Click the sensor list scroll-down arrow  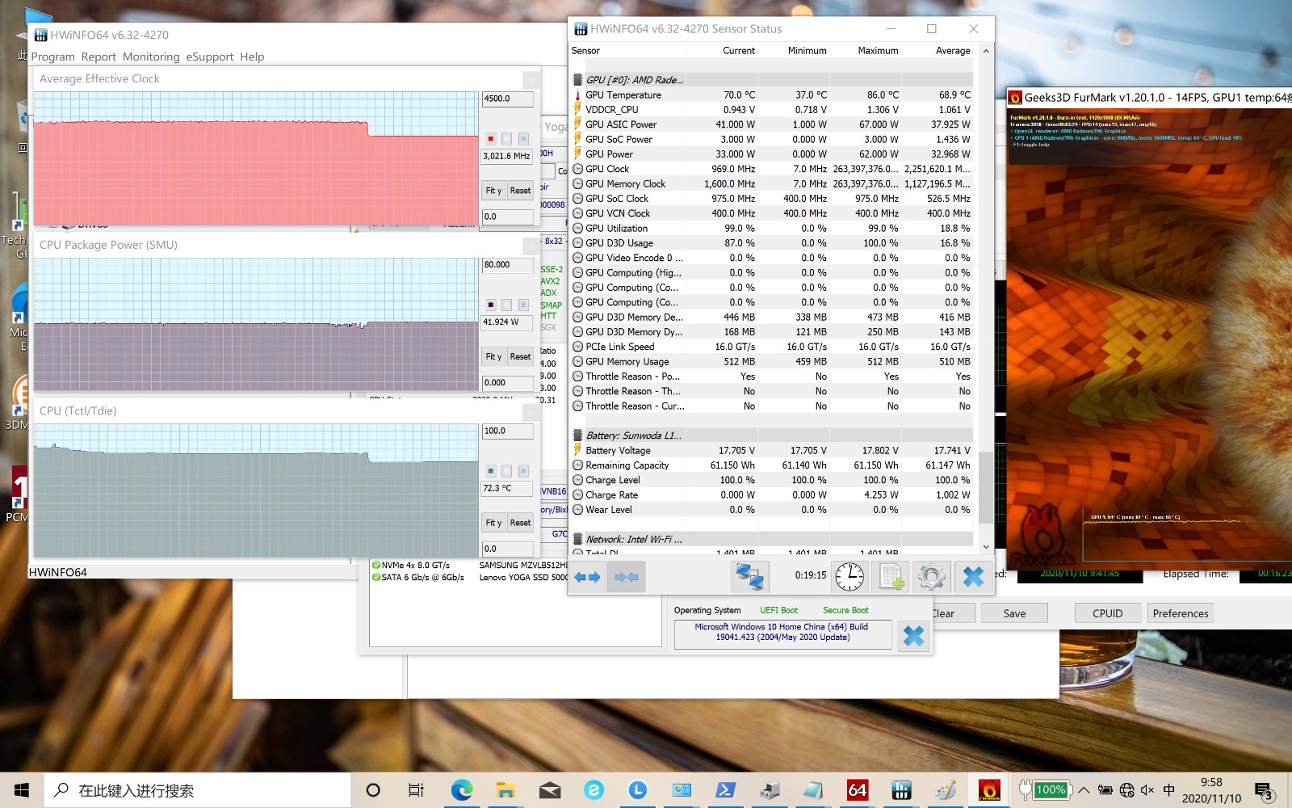click(985, 547)
